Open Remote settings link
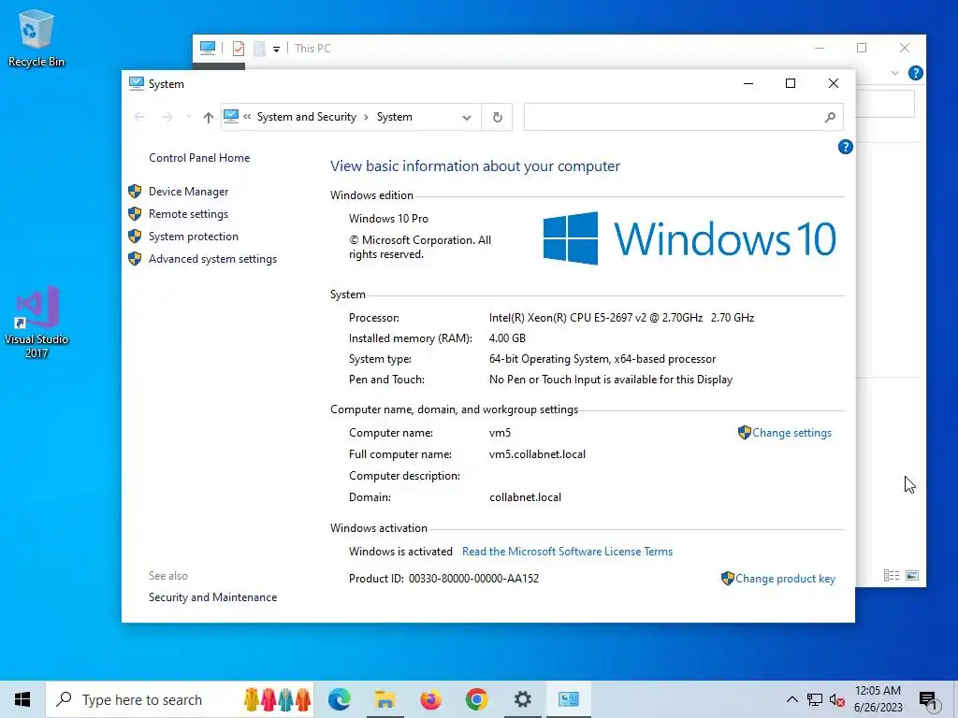Viewport: 958px width, 718px height. tap(188, 214)
